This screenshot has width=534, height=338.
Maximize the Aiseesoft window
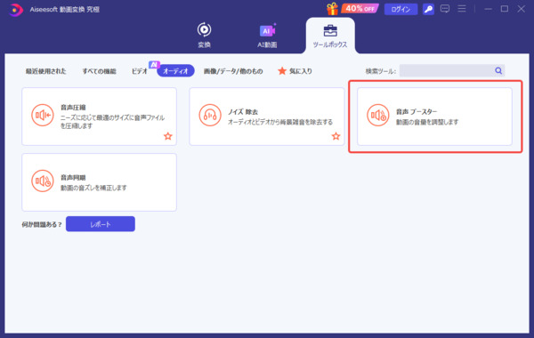point(505,9)
